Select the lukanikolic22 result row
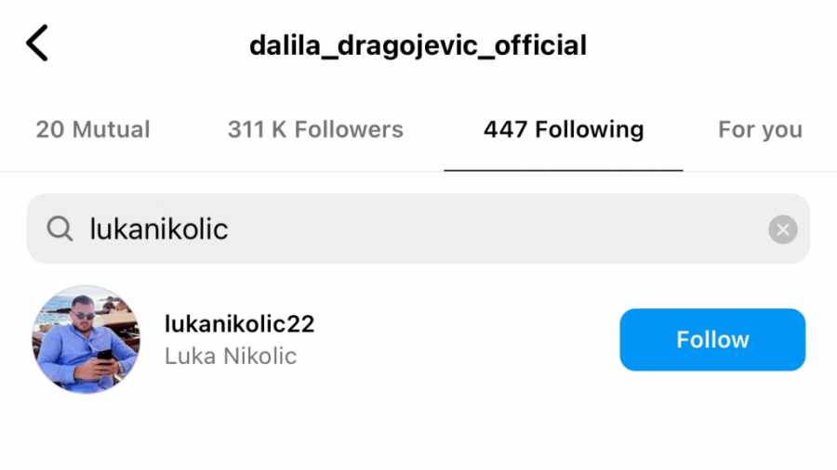The height and width of the screenshot is (470, 837). click(x=418, y=339)
